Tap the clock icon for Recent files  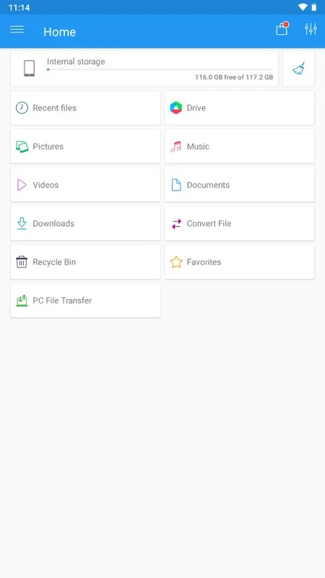[x=22, y=108]
